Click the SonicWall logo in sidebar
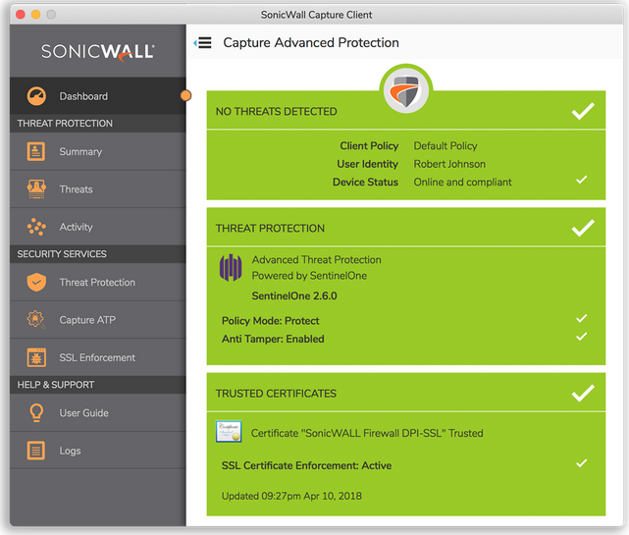 98,52
